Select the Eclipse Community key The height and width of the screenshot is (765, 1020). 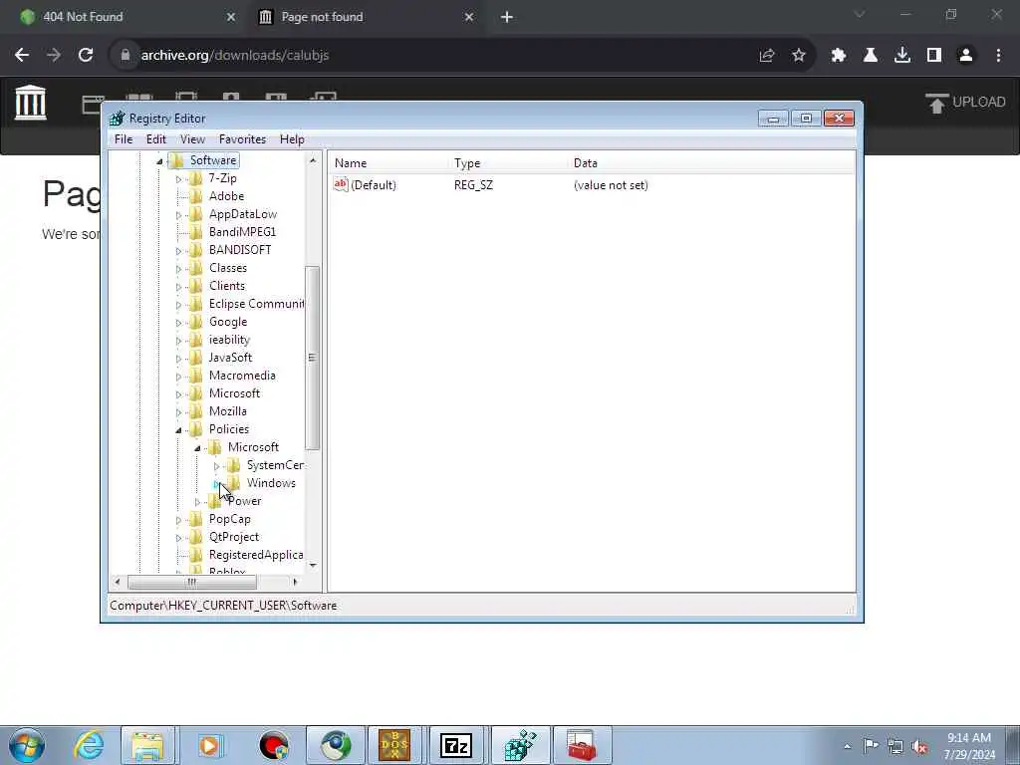click(256, 304)
